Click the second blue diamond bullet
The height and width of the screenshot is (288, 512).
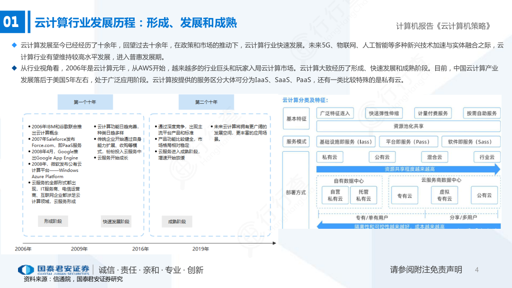pyautogui.click(x=14, y=68)
